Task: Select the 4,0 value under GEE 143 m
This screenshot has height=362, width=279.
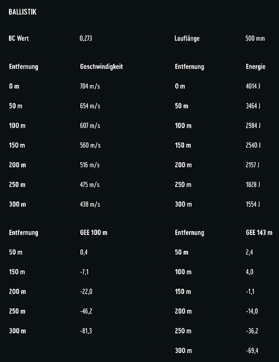Action: (249, 272)
